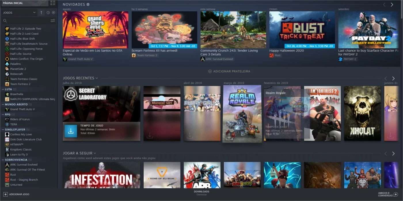Open Kholat game card

point(362,113)
